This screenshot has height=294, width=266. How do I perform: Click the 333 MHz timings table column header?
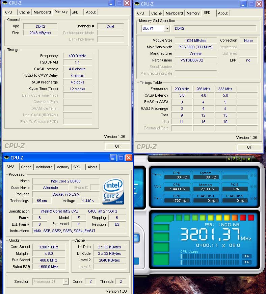pos(225,89)
